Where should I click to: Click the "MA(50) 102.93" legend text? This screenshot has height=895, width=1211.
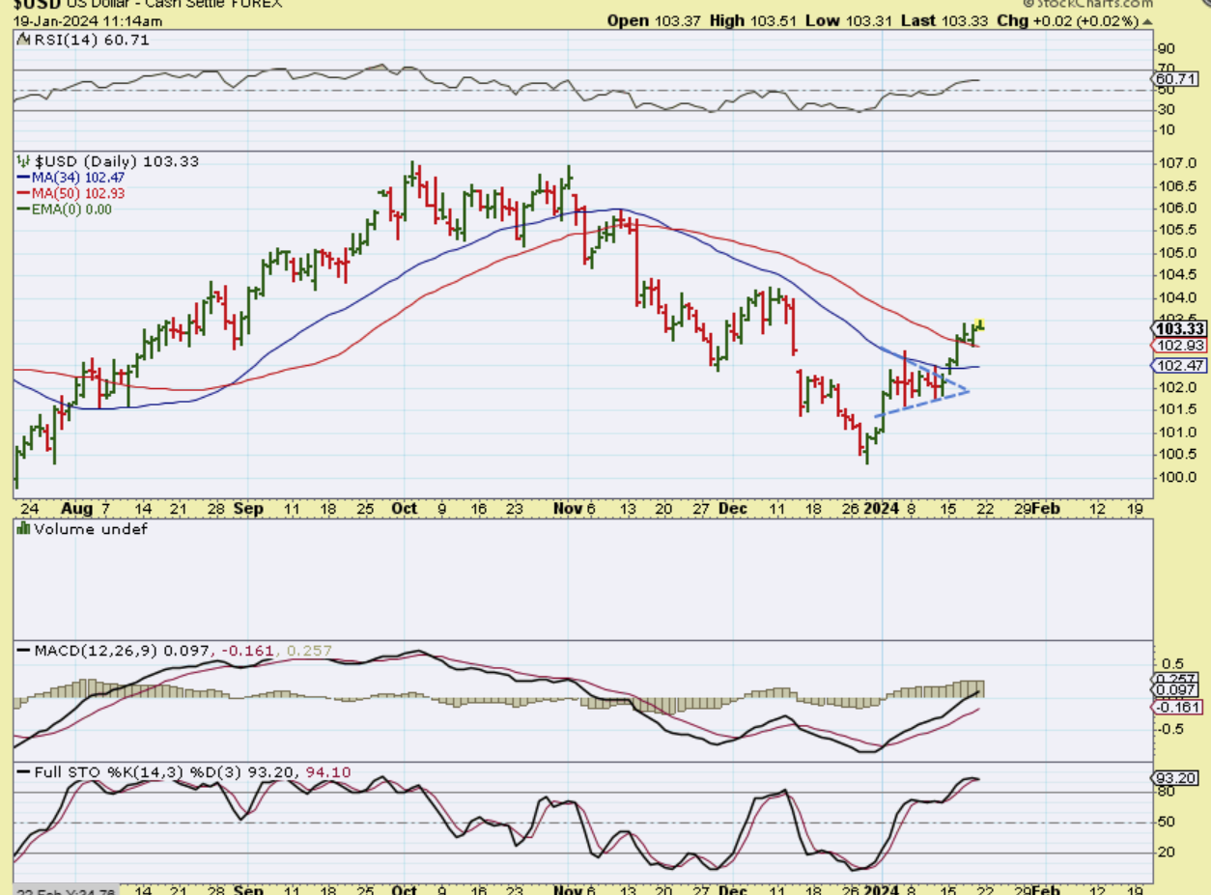click(x=79, y=193)
